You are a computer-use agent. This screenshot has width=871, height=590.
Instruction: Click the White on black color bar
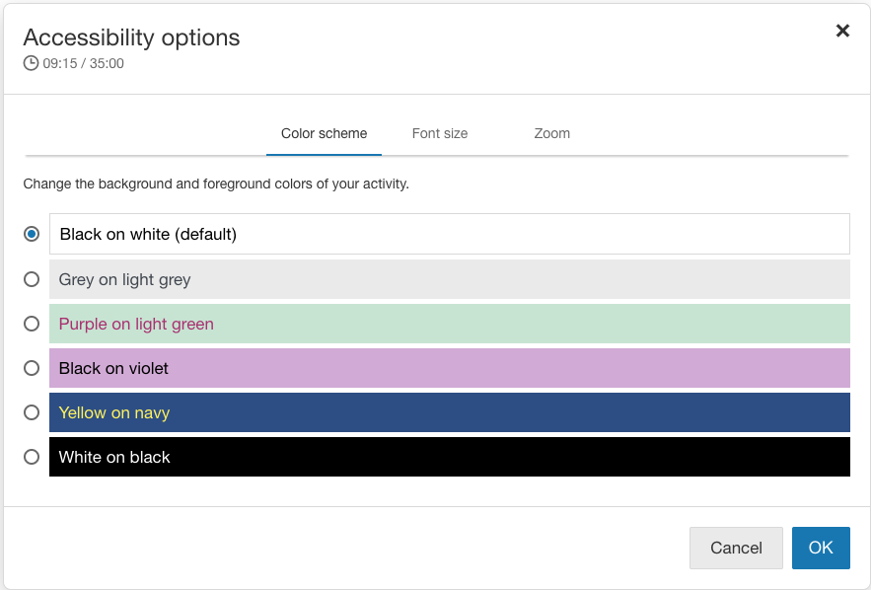pyautogui.click(x=449, y=457)
